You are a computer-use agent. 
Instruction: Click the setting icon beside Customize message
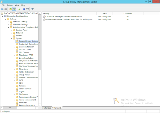click(44, 16)
